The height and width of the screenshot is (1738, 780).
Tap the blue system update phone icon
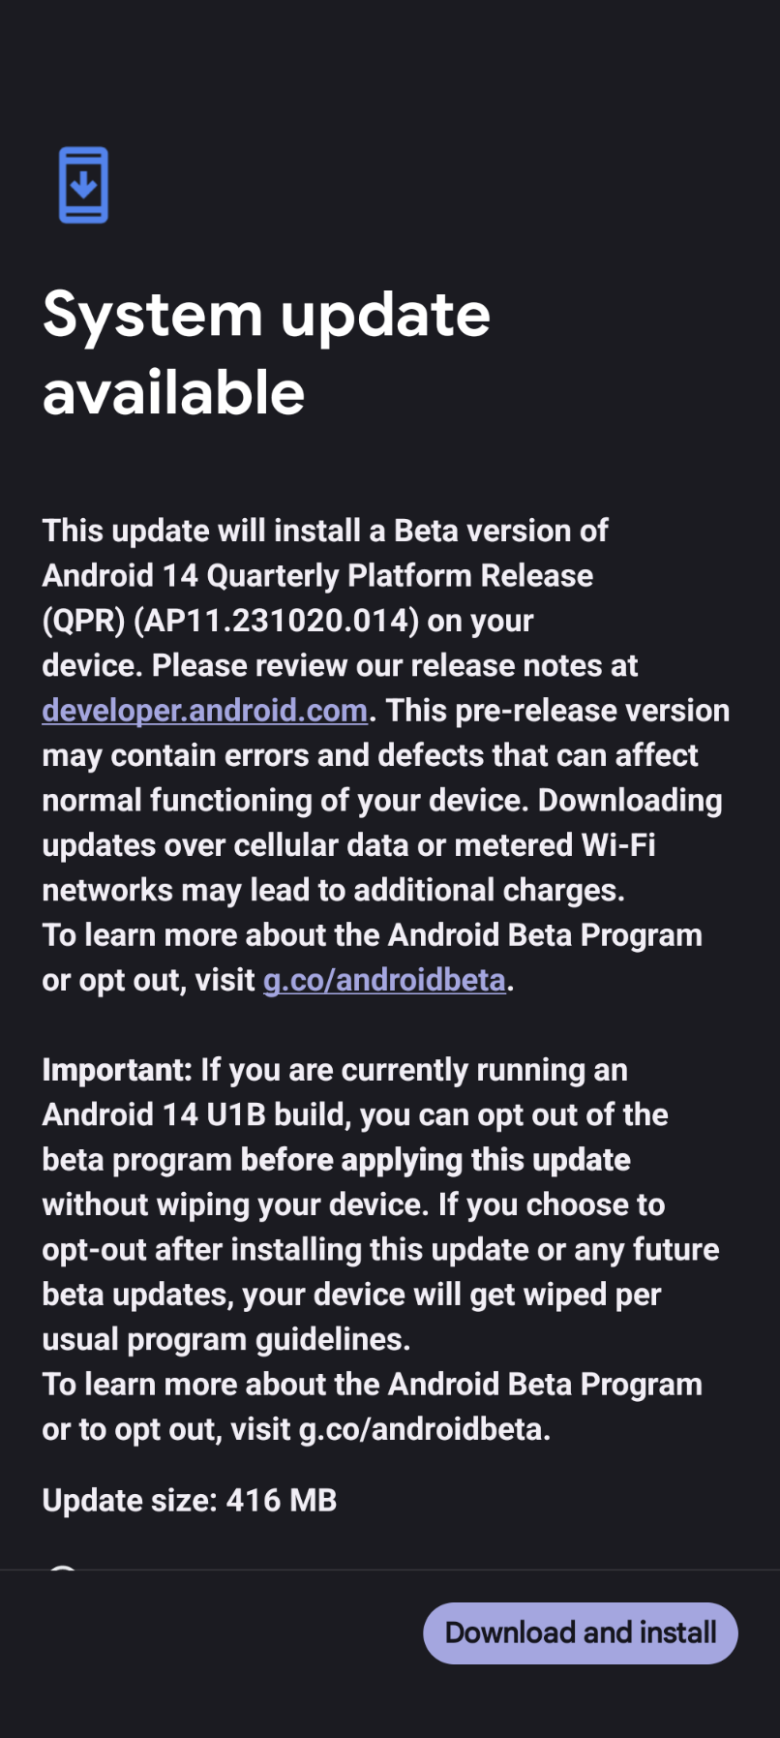click(x=83, y=185)
